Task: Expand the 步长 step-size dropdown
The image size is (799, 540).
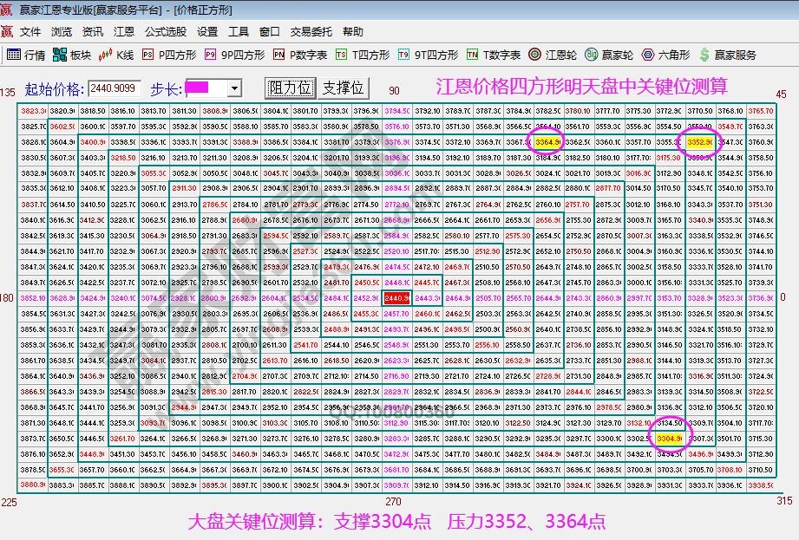Action: pyautogui.click(x=232, y=87)
